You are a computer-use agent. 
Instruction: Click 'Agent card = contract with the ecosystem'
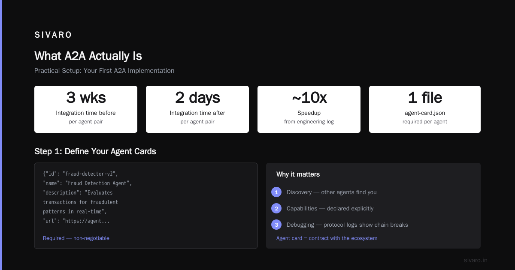tap(327, 238)
